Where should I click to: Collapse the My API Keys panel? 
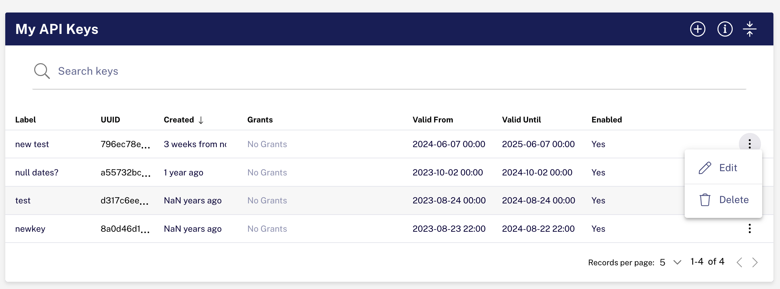pyautogui.click(x=749, y=29)
